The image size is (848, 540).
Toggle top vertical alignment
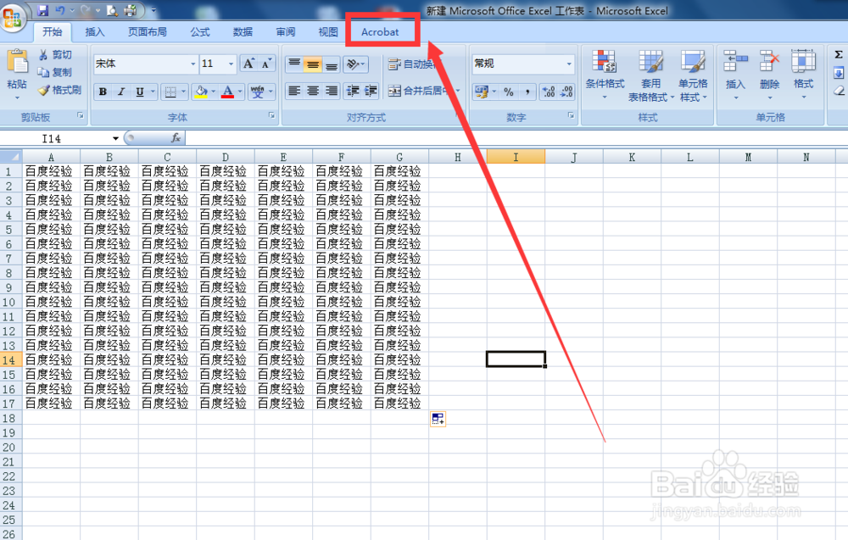294,64
